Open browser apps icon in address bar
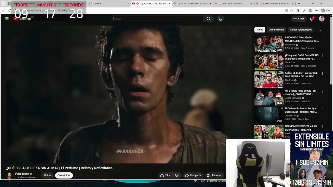Image resolution: width=333 pixels, height=187 pixels. pos(286,10)
